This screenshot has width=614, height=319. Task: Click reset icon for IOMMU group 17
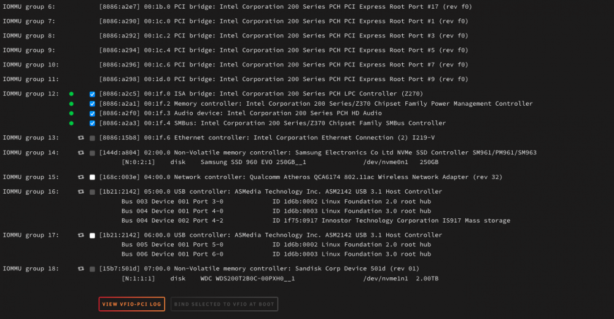[x=81, y=235]
